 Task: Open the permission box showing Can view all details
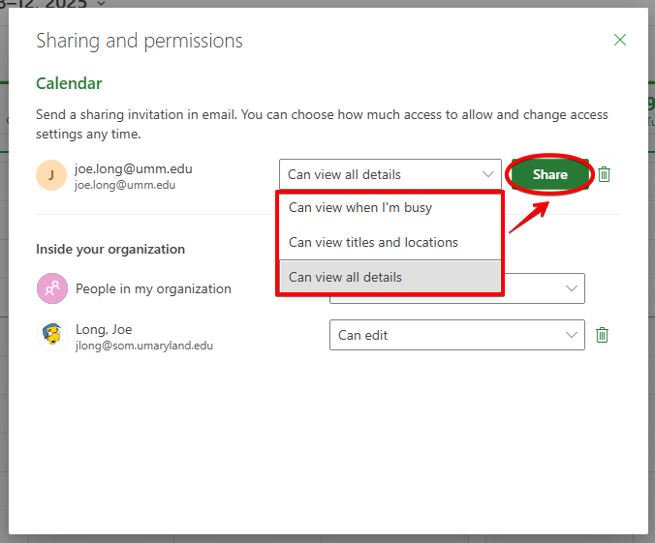click(390, 175)
